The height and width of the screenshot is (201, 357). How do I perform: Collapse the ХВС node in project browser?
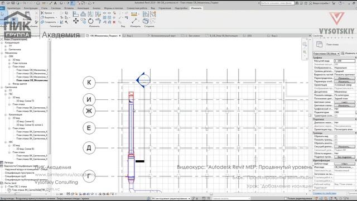pyautogui.click(x=6, y=142)
